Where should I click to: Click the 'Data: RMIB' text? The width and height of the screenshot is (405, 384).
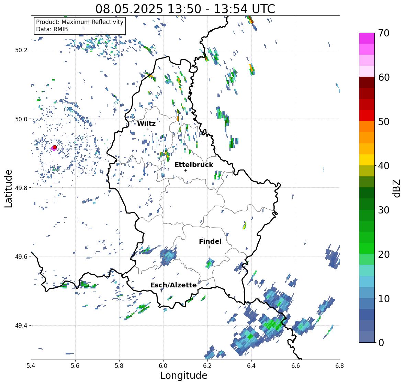coord(52,29)
